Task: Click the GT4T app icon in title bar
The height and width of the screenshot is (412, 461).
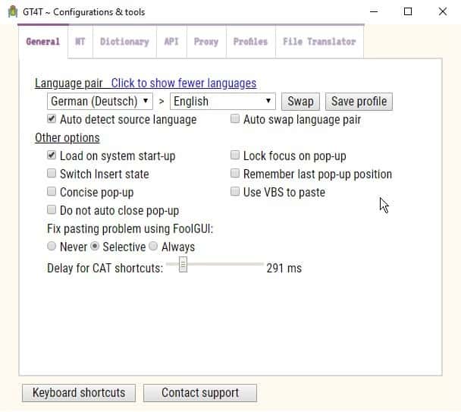Action: (11, 11)
